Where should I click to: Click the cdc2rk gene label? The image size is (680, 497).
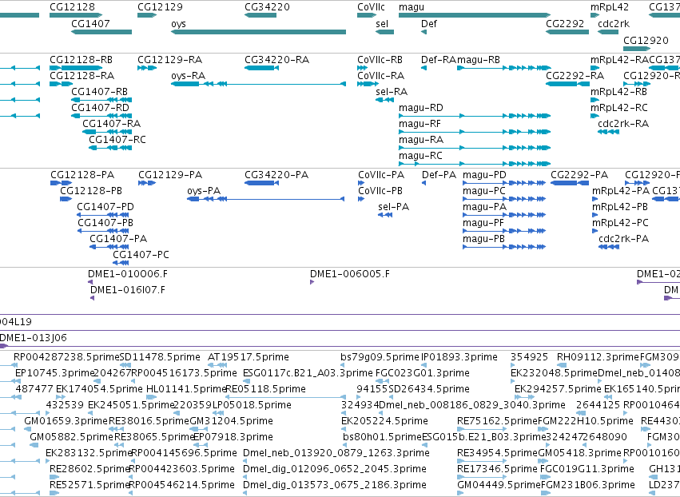pos(614,23)
